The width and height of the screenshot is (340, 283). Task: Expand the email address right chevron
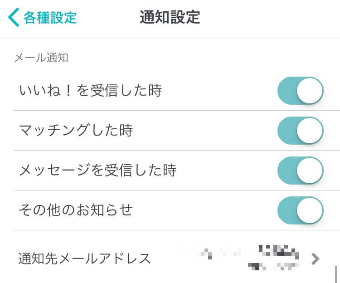coord(316,259)
